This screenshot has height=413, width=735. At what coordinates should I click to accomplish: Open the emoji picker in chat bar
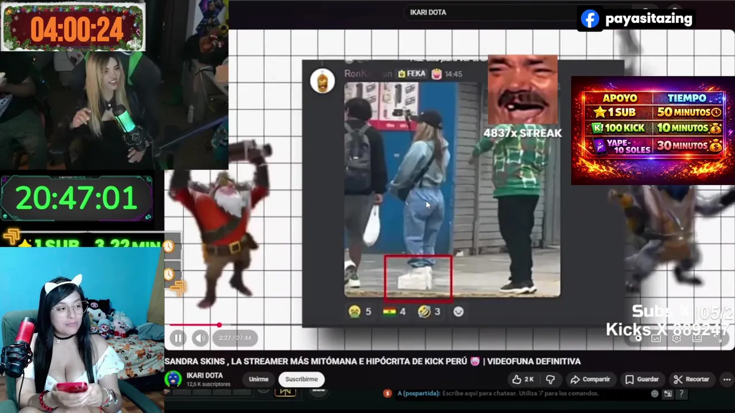(655, 393)
